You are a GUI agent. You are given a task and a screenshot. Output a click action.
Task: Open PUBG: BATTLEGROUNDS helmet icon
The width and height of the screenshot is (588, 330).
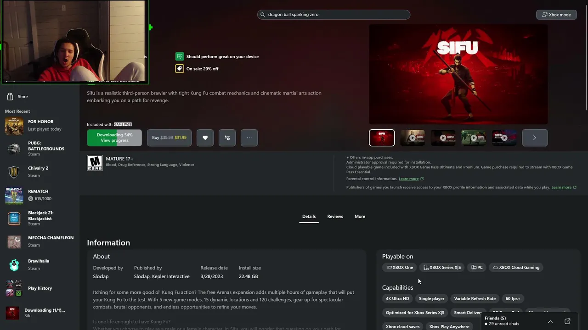(x=14, y=149)
